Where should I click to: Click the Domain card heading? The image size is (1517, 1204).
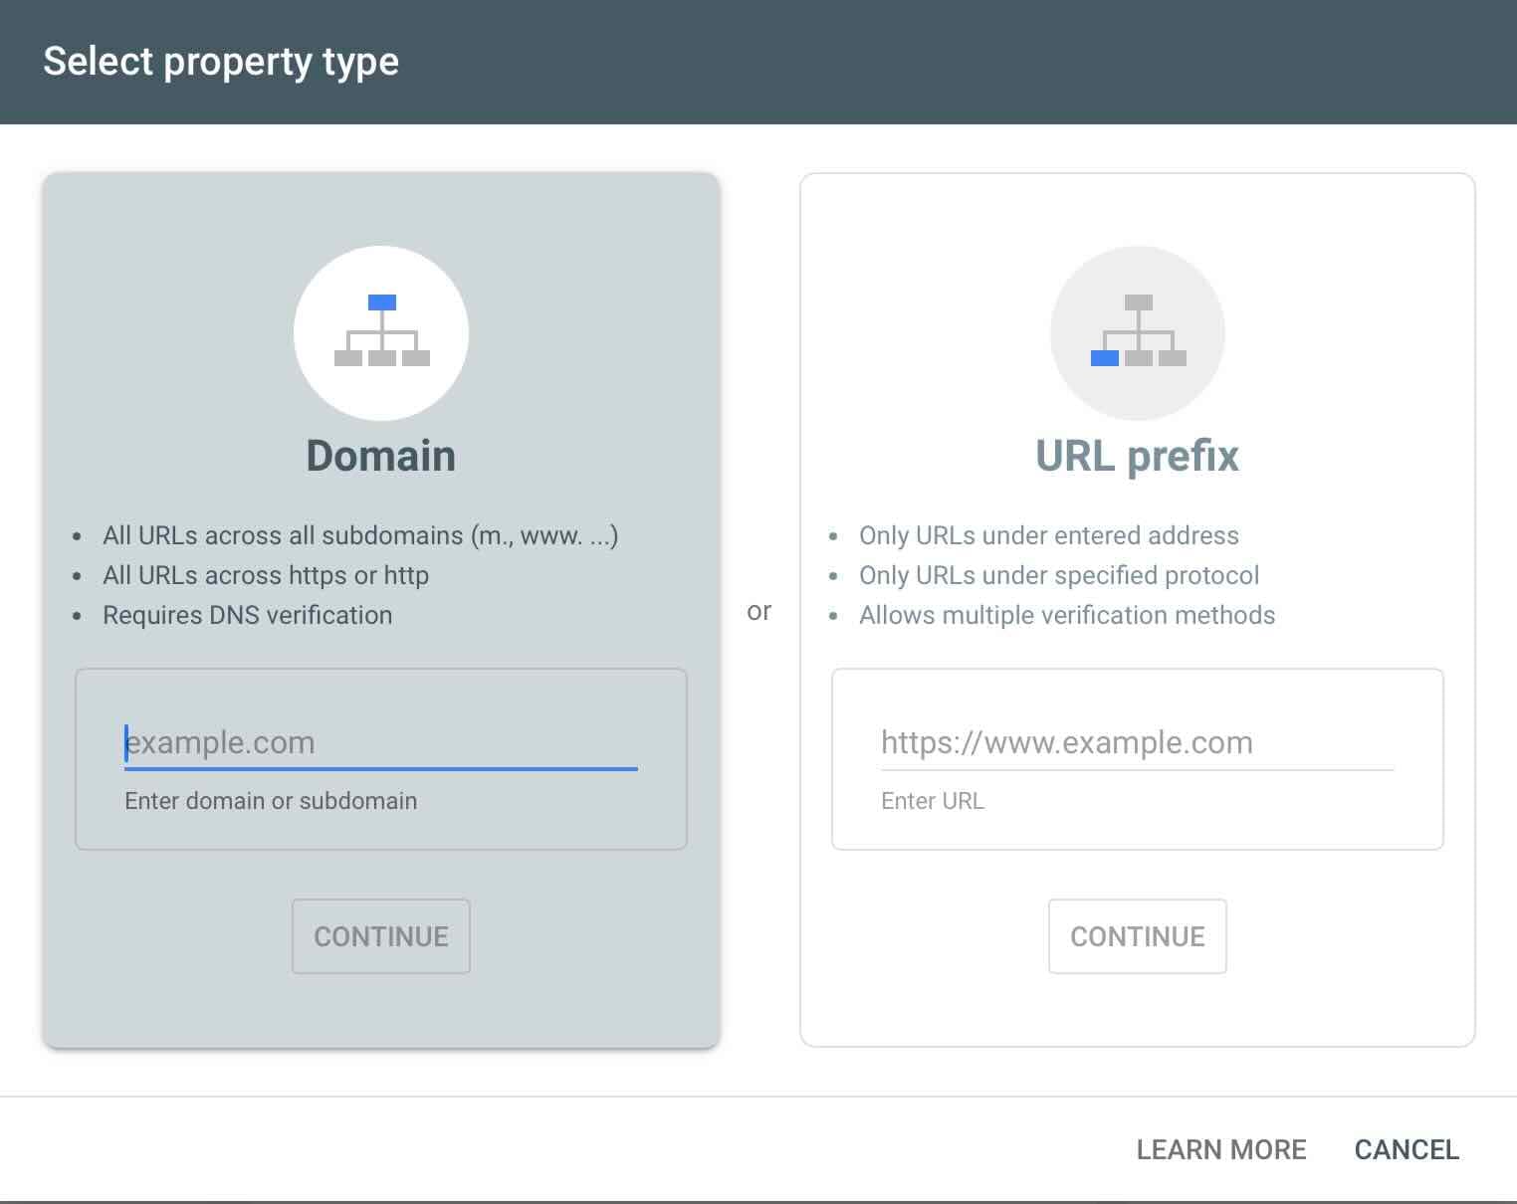(380, 456)
